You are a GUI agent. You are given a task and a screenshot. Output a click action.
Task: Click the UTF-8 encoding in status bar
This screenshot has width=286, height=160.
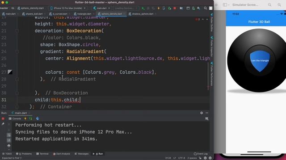click(x=181, y=158)
